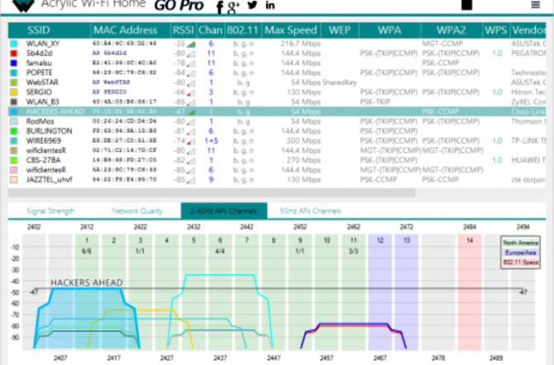
Task: Sort by WPA2 column header
Action: pyautogui.click(x=451, y=31)
